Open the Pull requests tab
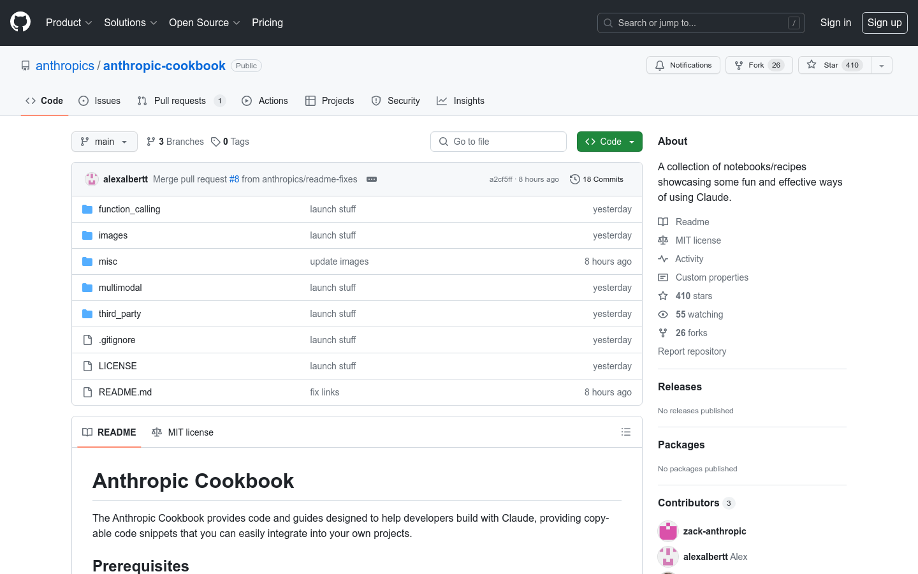 180,101
